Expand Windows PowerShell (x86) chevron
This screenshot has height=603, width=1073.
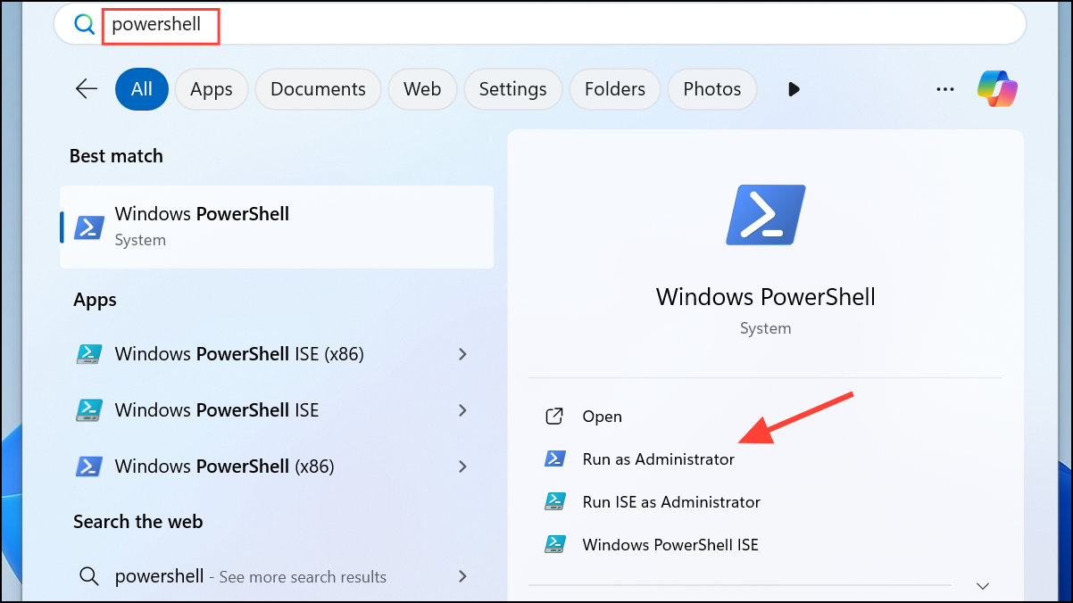pyautogui.click(x=462, y=466)
